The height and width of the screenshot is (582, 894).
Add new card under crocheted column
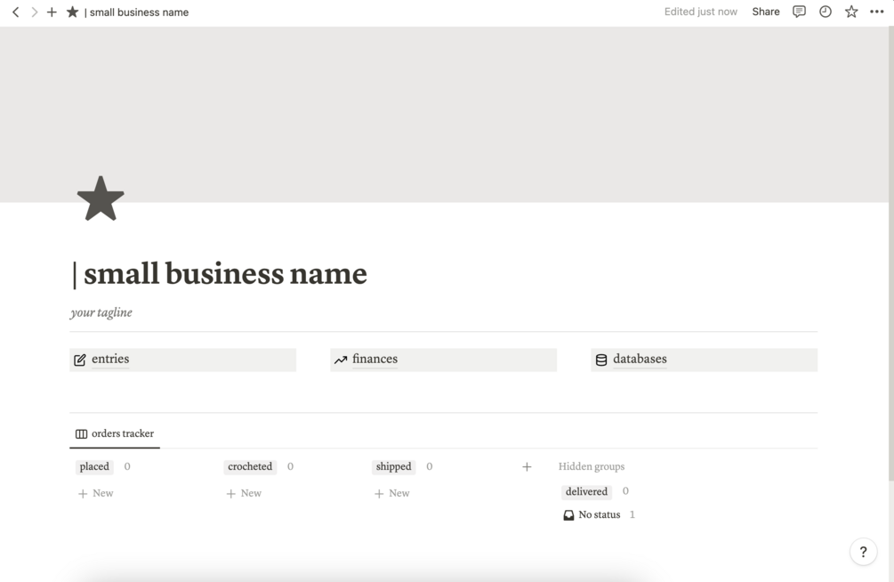[244, 493]
